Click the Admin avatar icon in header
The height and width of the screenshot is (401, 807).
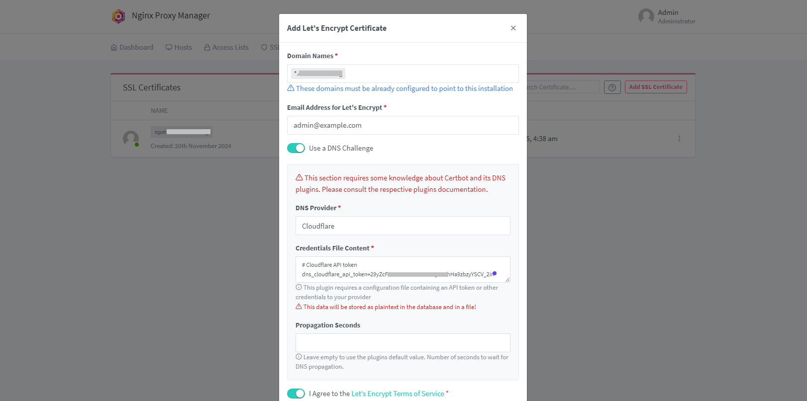[646, 16]
